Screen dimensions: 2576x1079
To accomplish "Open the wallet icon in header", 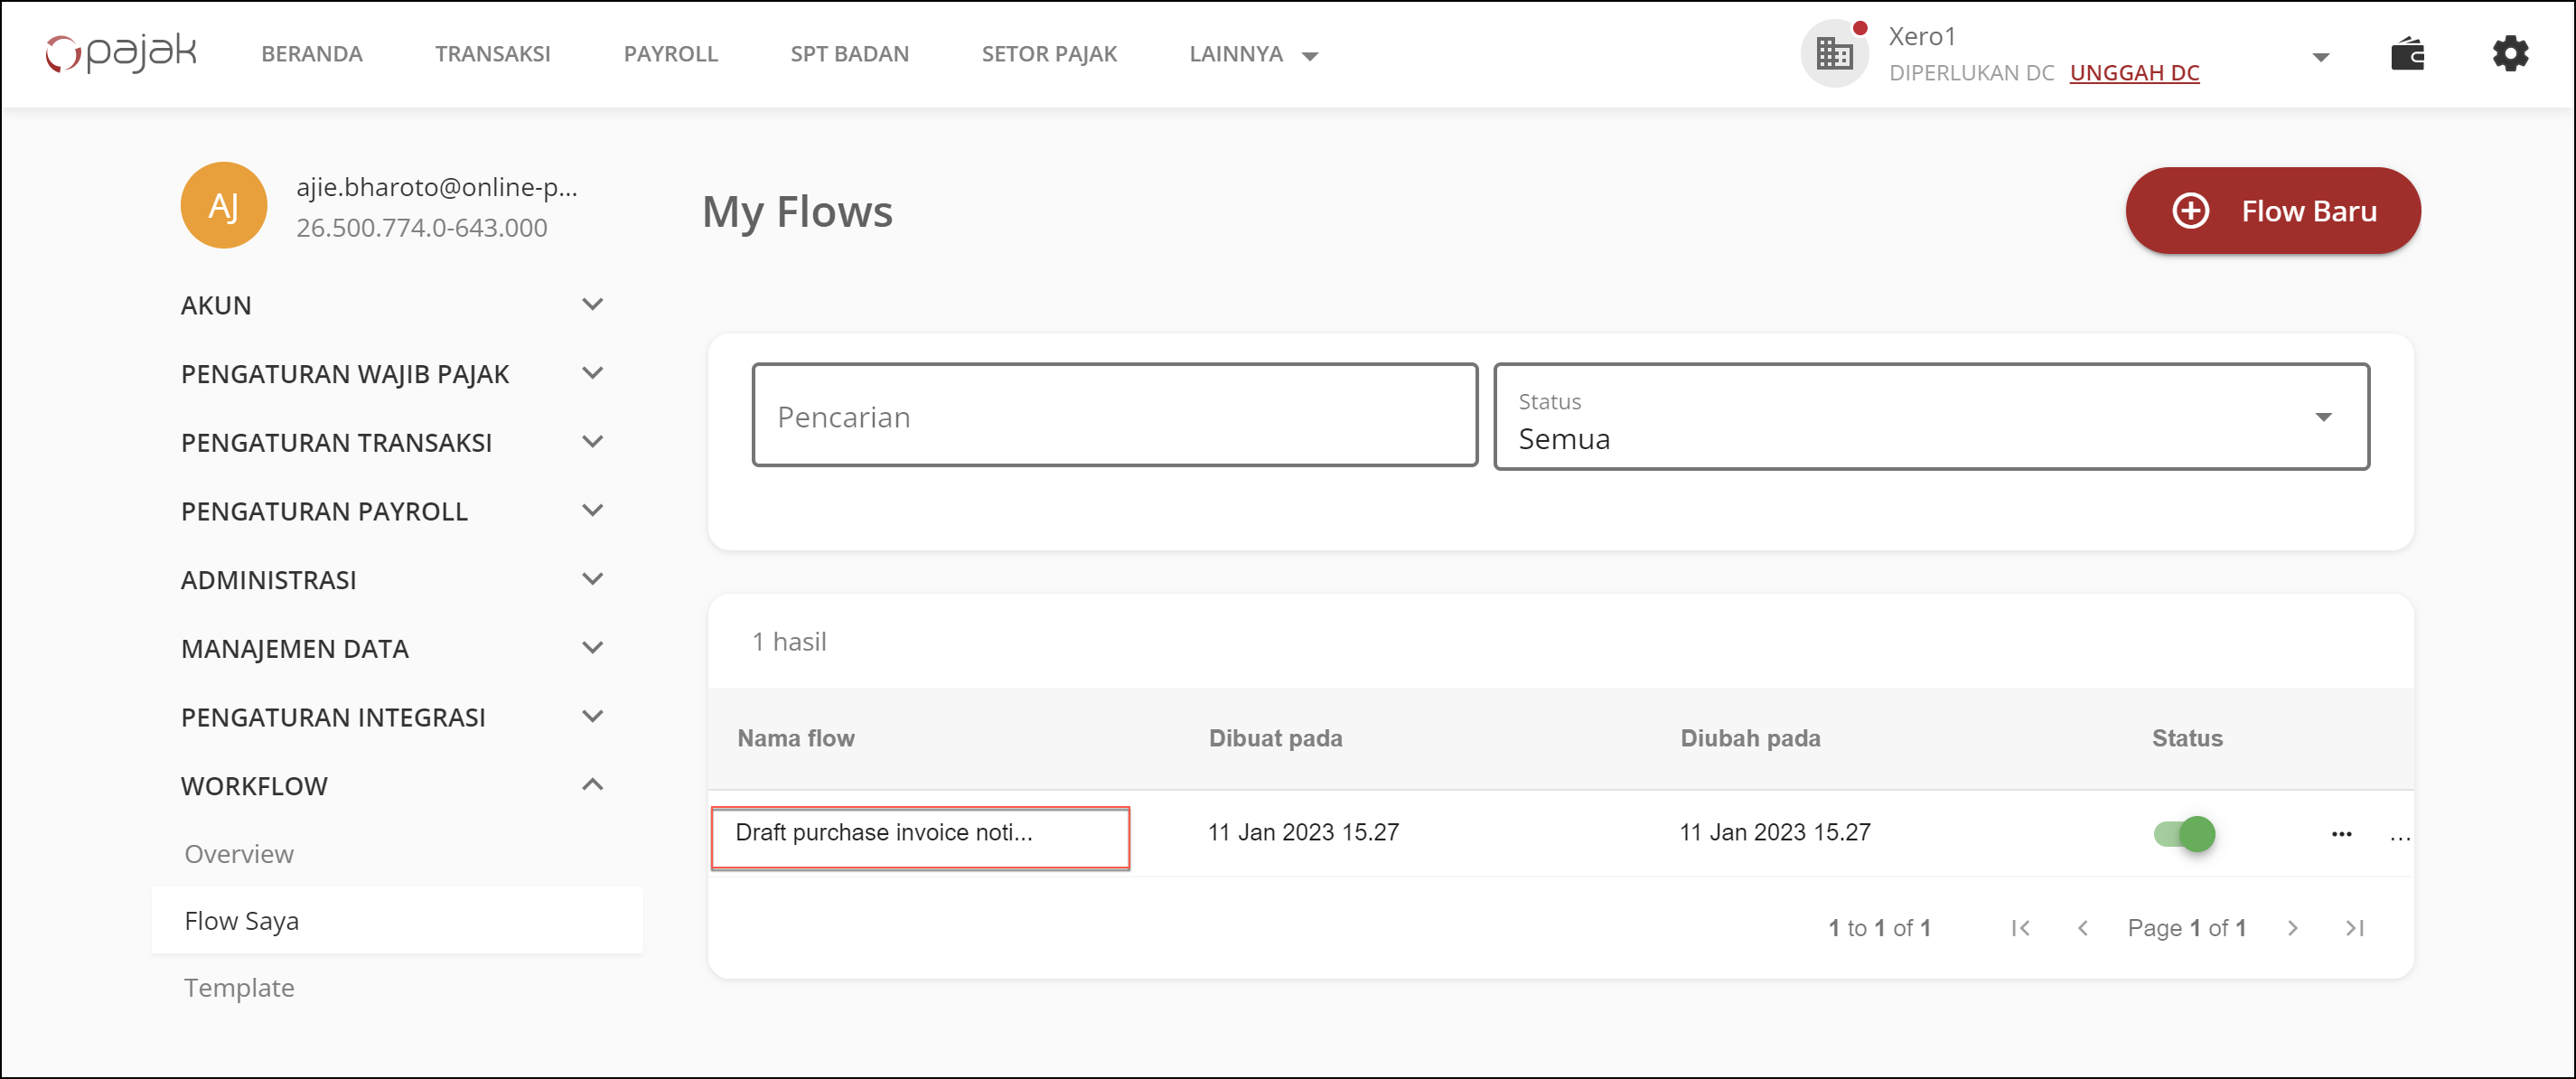I will pos(2407,54).
